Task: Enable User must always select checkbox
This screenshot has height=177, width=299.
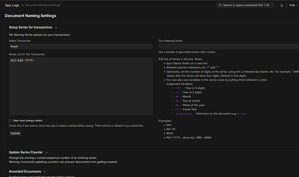Action: pyautogui.click(x=10, y=120)
